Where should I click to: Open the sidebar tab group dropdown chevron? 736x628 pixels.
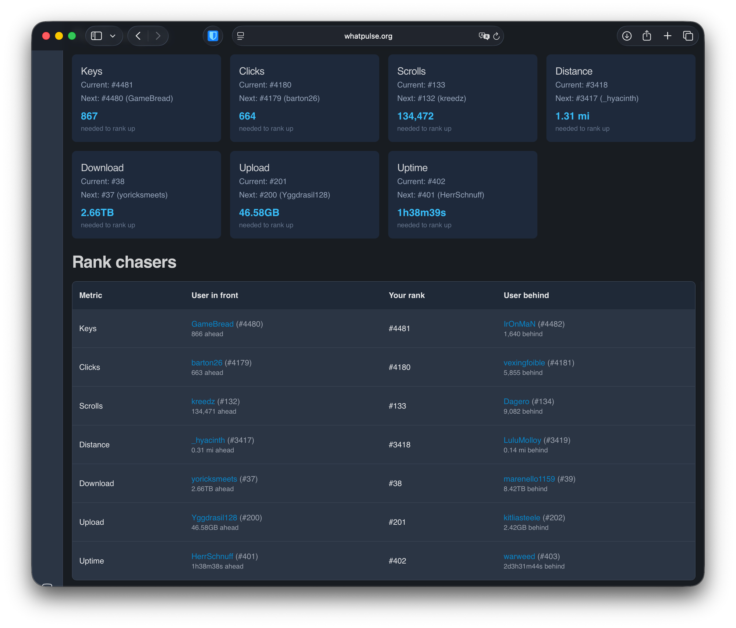(x=113, y=36)
